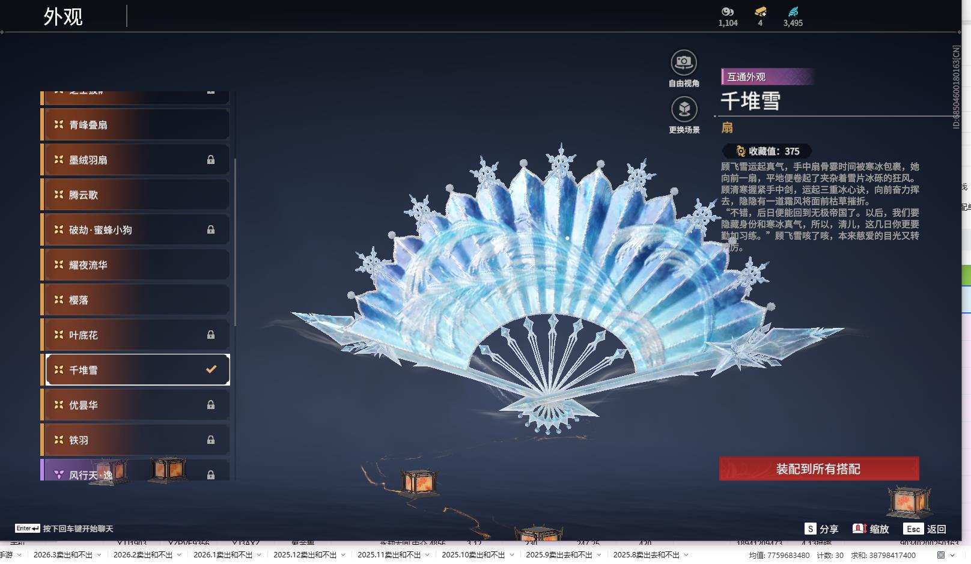
Task: Click the blue spiral currency icon showing 3,495
Action: (x=794, y=11)
